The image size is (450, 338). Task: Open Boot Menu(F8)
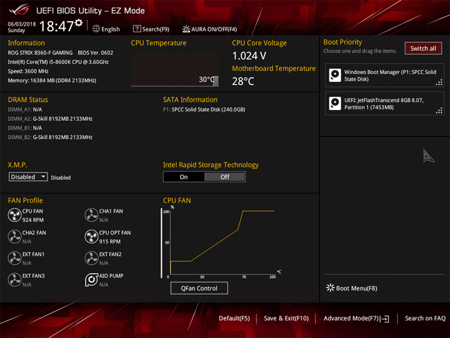click(352, 288)
